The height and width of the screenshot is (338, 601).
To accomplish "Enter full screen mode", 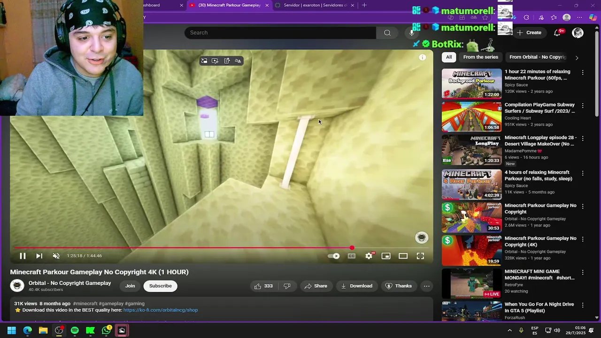I will (x=420, y=256).
